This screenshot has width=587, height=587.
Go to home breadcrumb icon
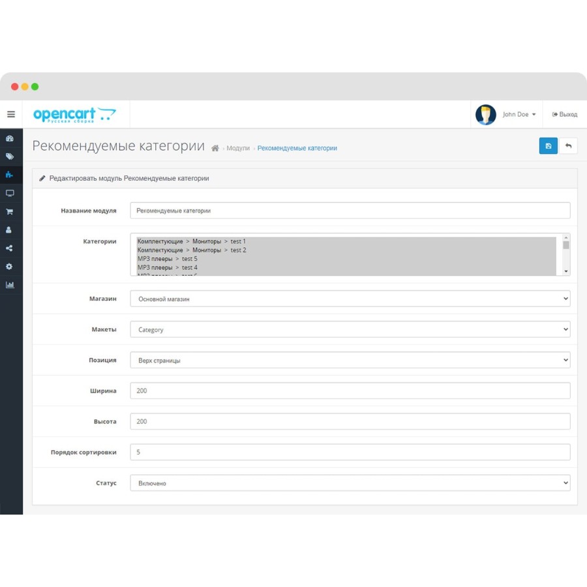click(x=215, y=148)
